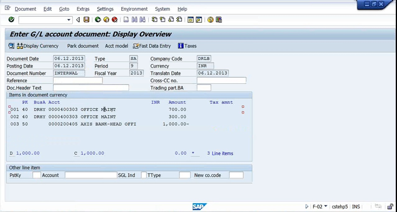Click the Next Page icon
This screenshot has height=212, width=397.
coord(171,20)
